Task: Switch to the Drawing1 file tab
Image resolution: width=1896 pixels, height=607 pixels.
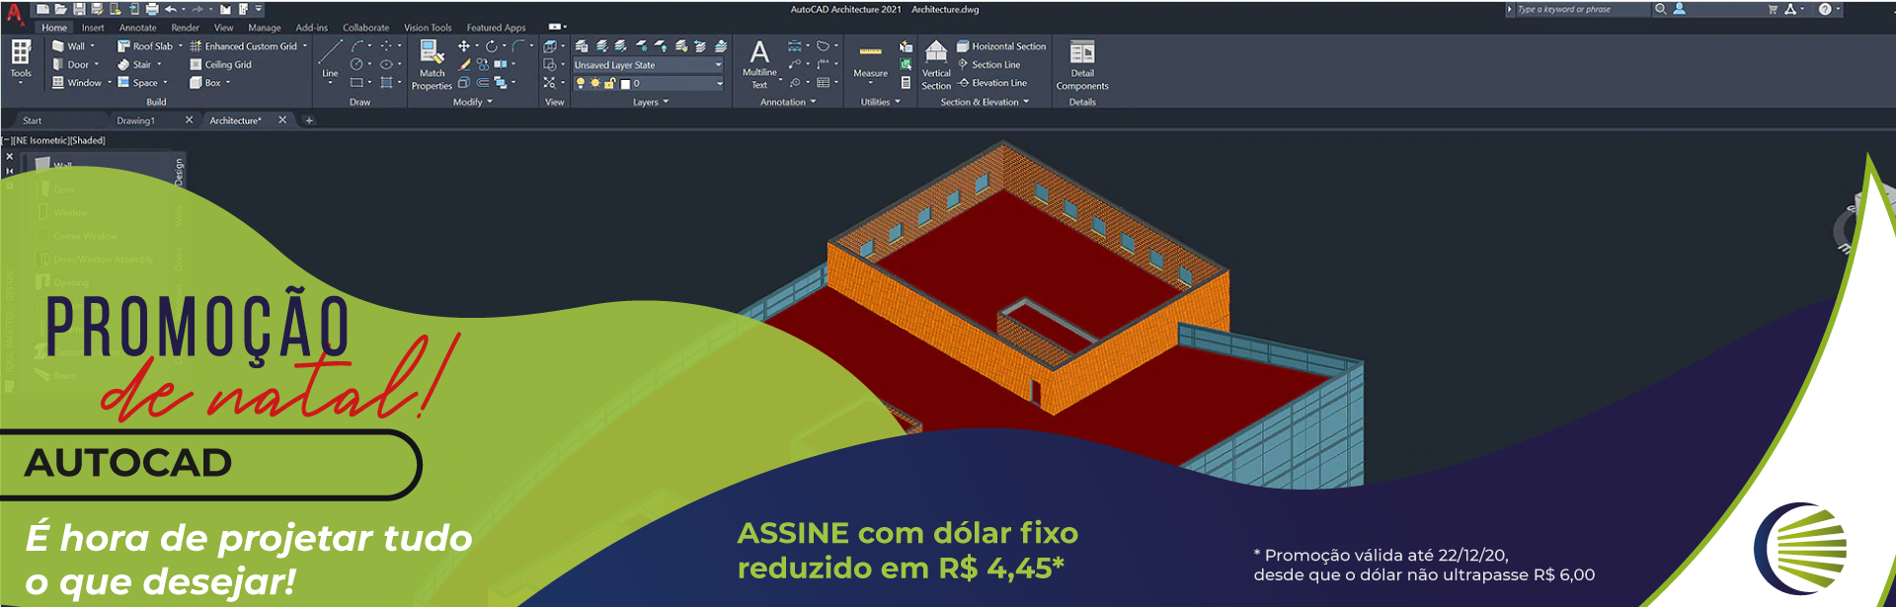Action: [135, 120]
